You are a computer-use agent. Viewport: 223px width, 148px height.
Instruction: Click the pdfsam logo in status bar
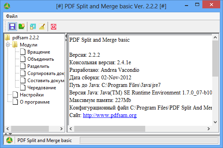9,140
